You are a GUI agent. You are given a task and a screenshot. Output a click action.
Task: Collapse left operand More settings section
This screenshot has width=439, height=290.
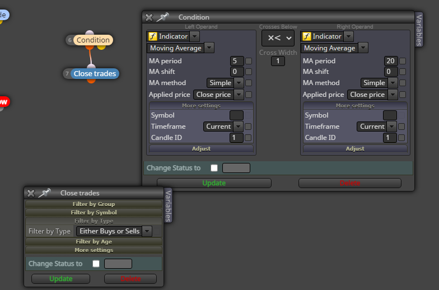[x=202, y=106]
